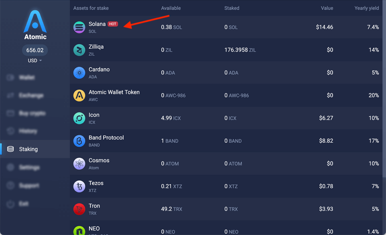Image resolution: width=386 pixels, height=235 pixels.
Task: Click the Staking stack icon
Action: point(10,149)
